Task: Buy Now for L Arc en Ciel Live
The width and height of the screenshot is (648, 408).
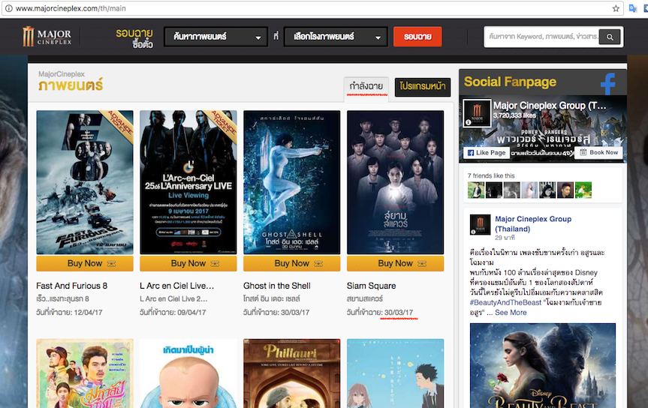Action: point(188,263)
